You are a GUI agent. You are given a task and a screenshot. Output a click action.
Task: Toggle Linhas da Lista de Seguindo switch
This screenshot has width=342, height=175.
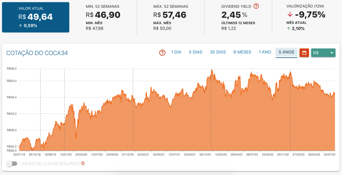(x=12, y=164)
